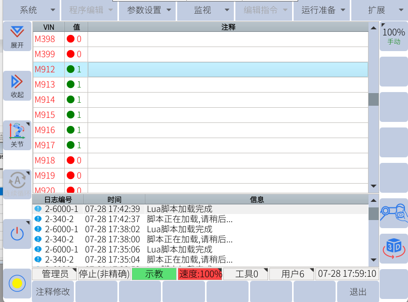Open the 3D view icon
The image size is (408, 302).
tap(394, 248)
